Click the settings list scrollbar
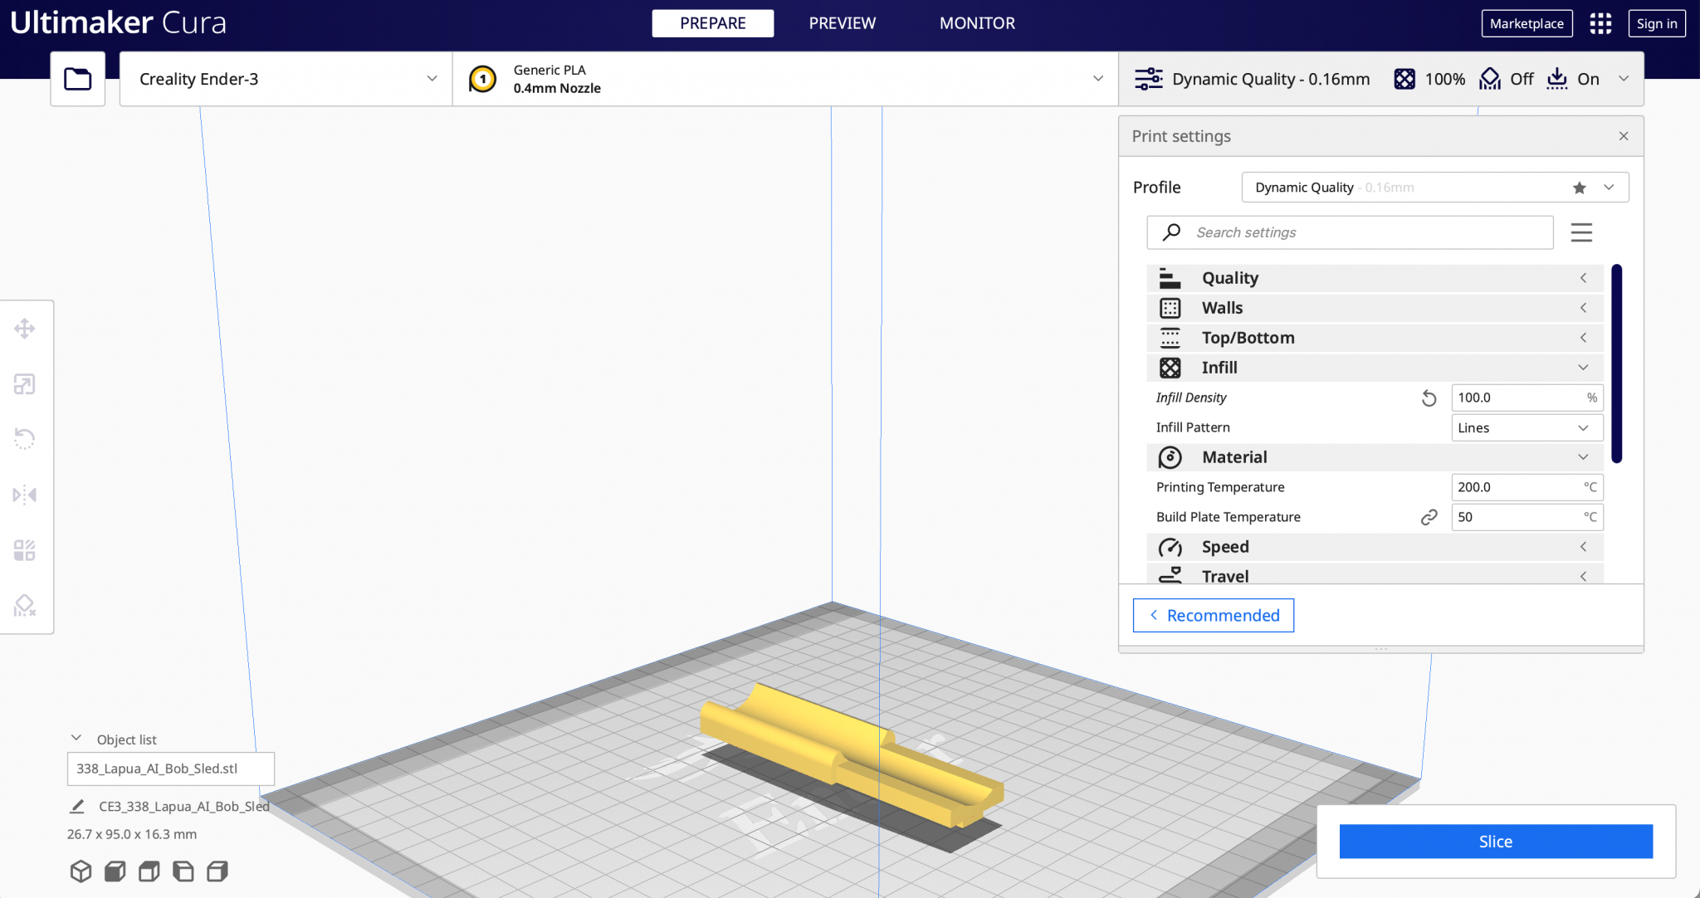Screen dimensions: 1700x898 click(1617, 364)
